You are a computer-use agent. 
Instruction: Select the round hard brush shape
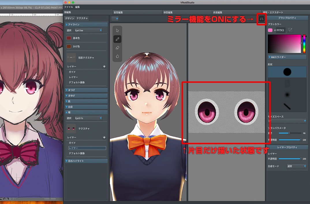(x=287, y=72)
